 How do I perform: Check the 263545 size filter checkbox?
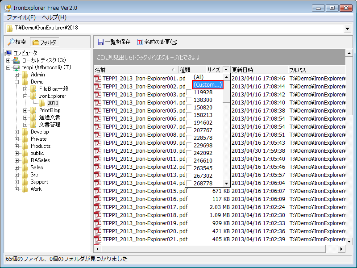(189, 168)
